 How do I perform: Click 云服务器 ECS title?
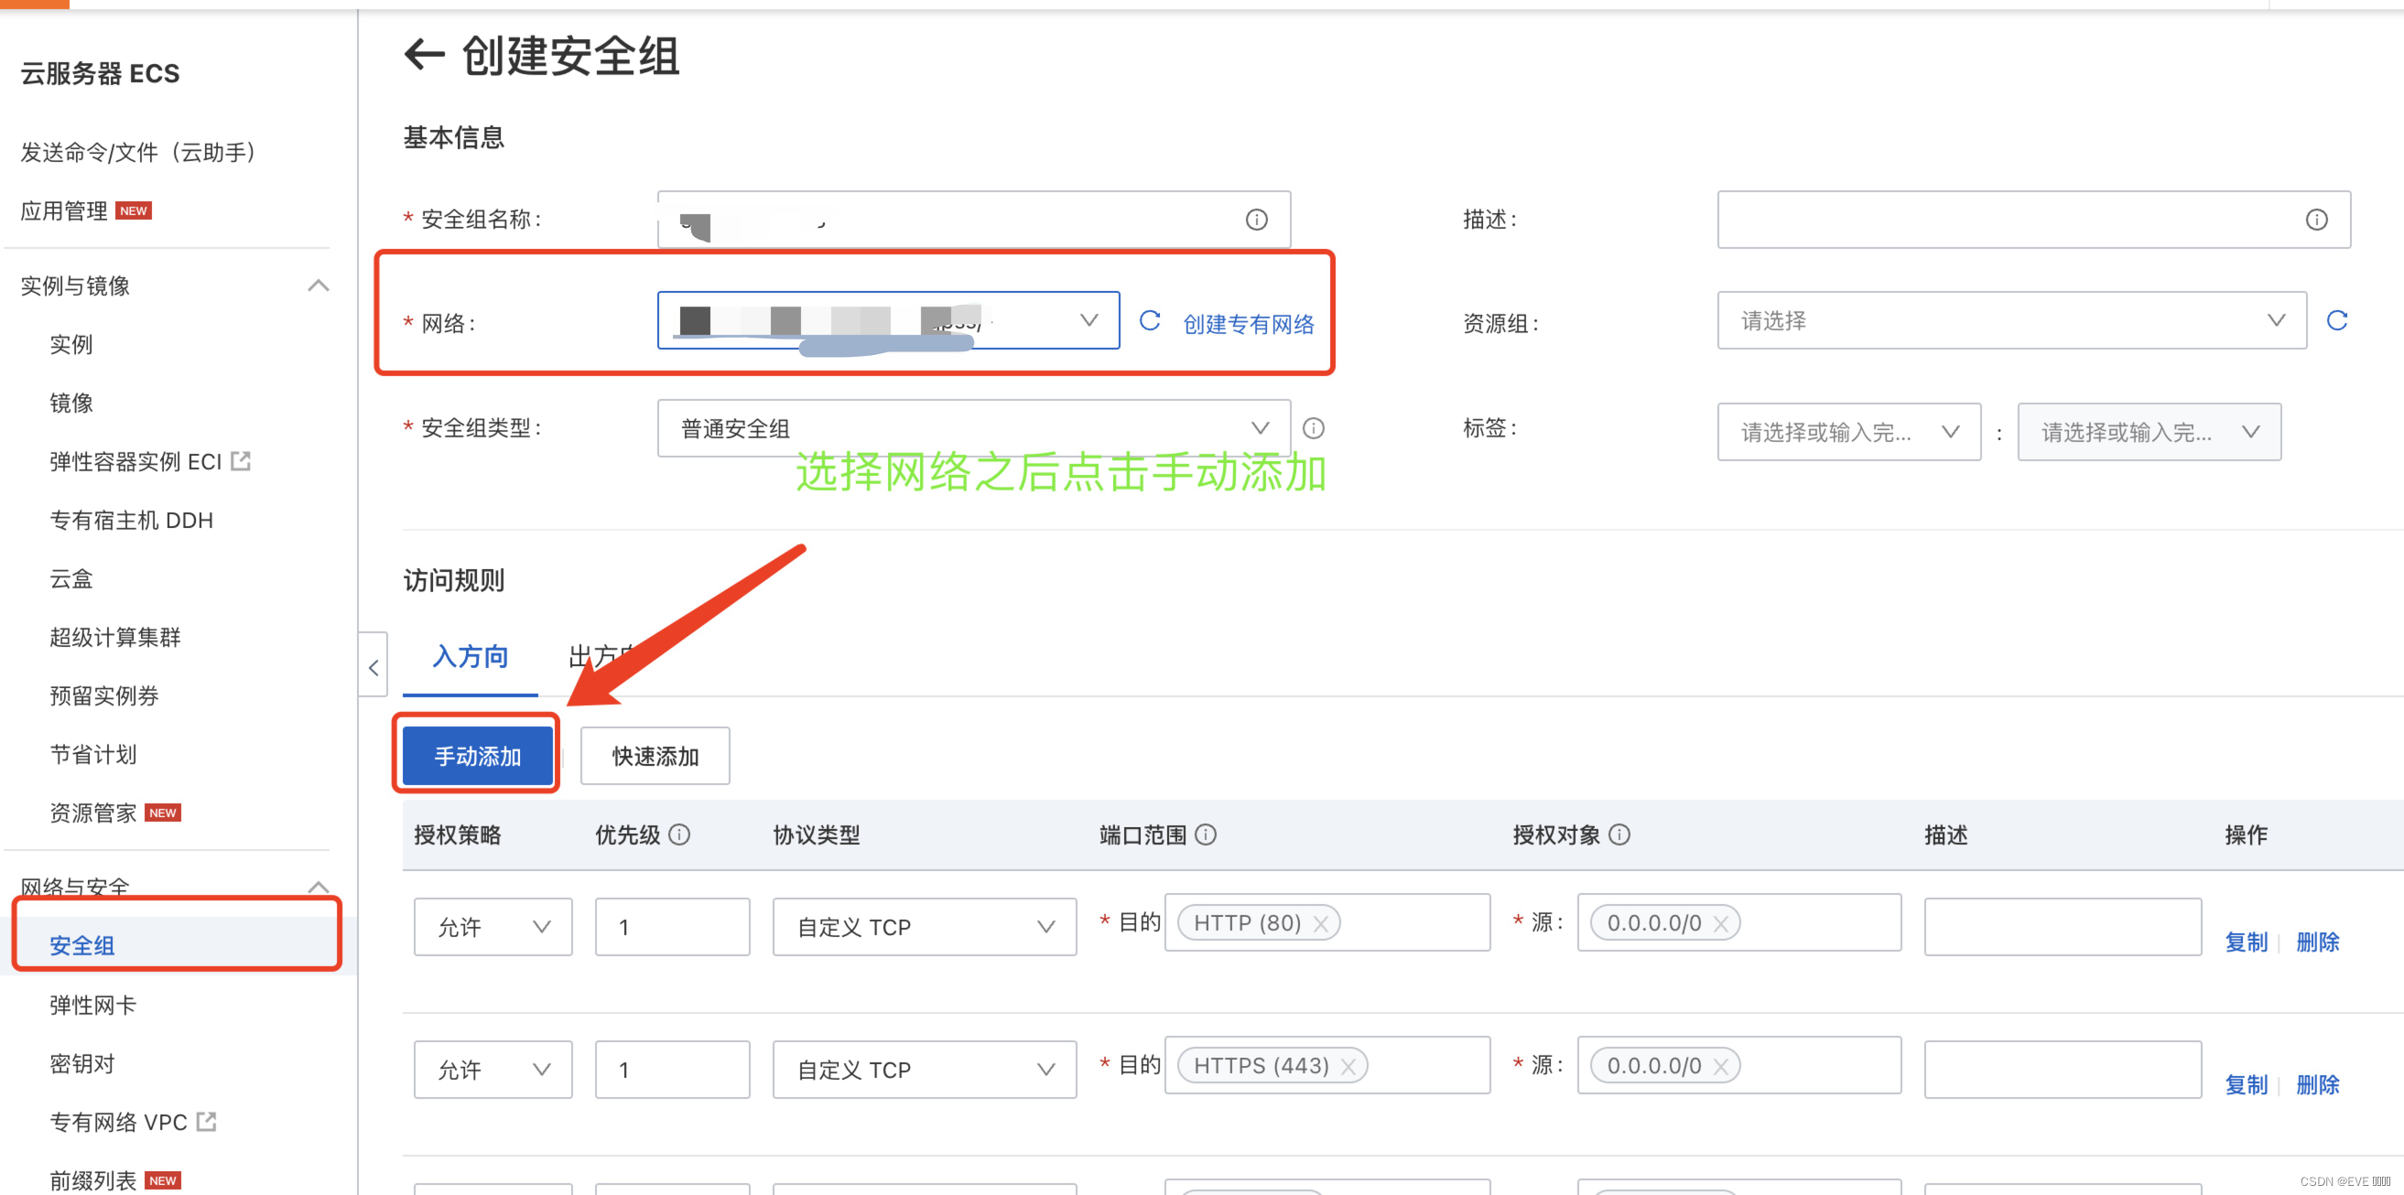100,73
